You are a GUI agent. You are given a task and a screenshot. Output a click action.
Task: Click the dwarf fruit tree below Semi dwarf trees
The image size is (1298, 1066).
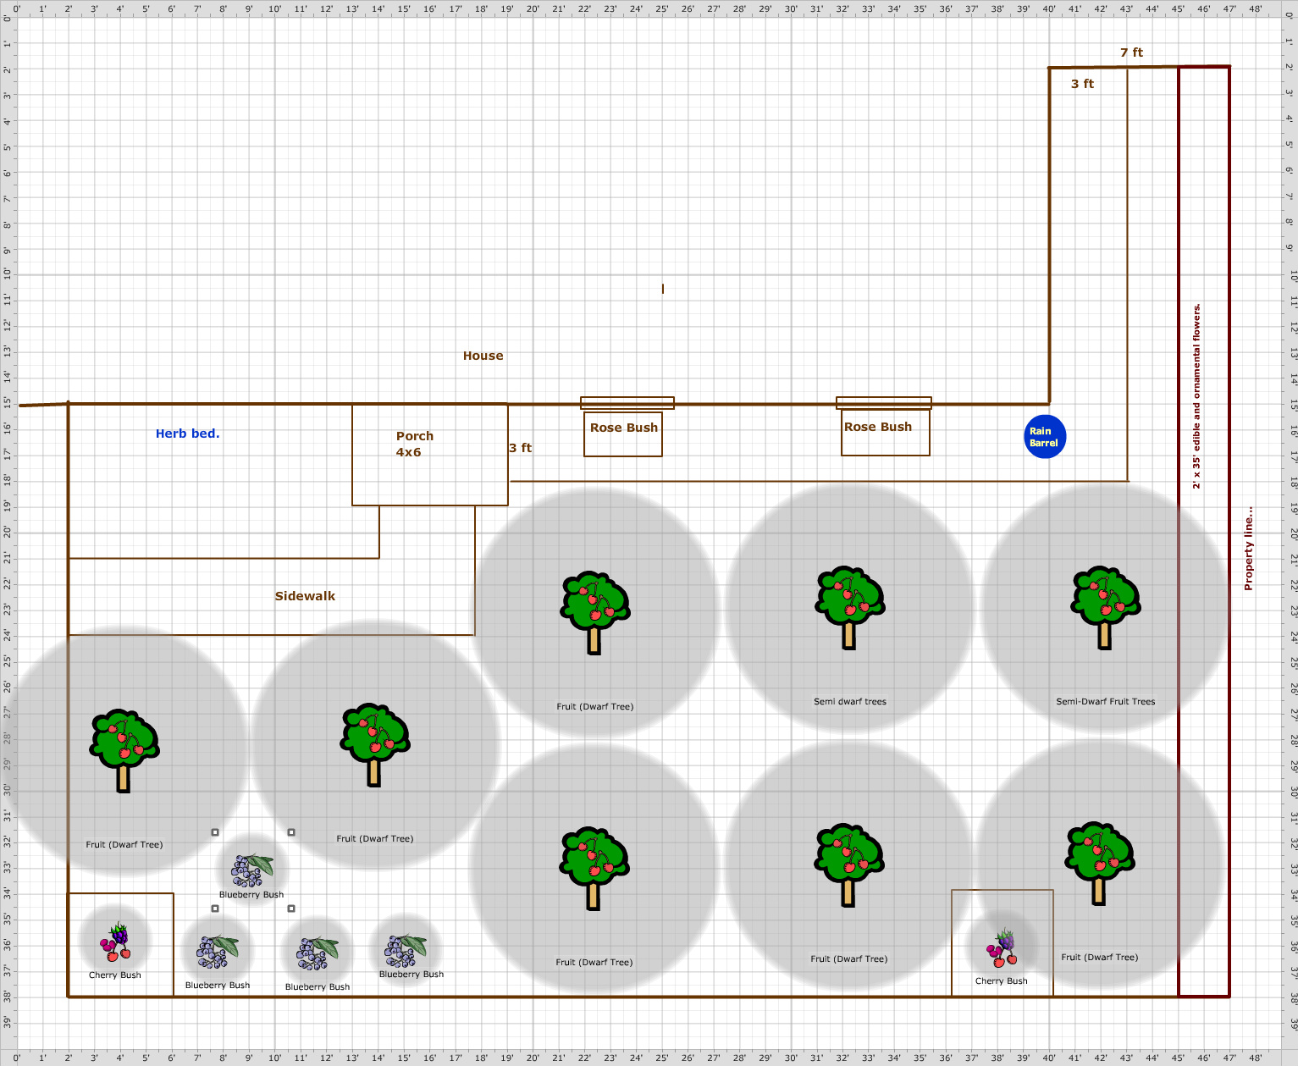point(848,864)
